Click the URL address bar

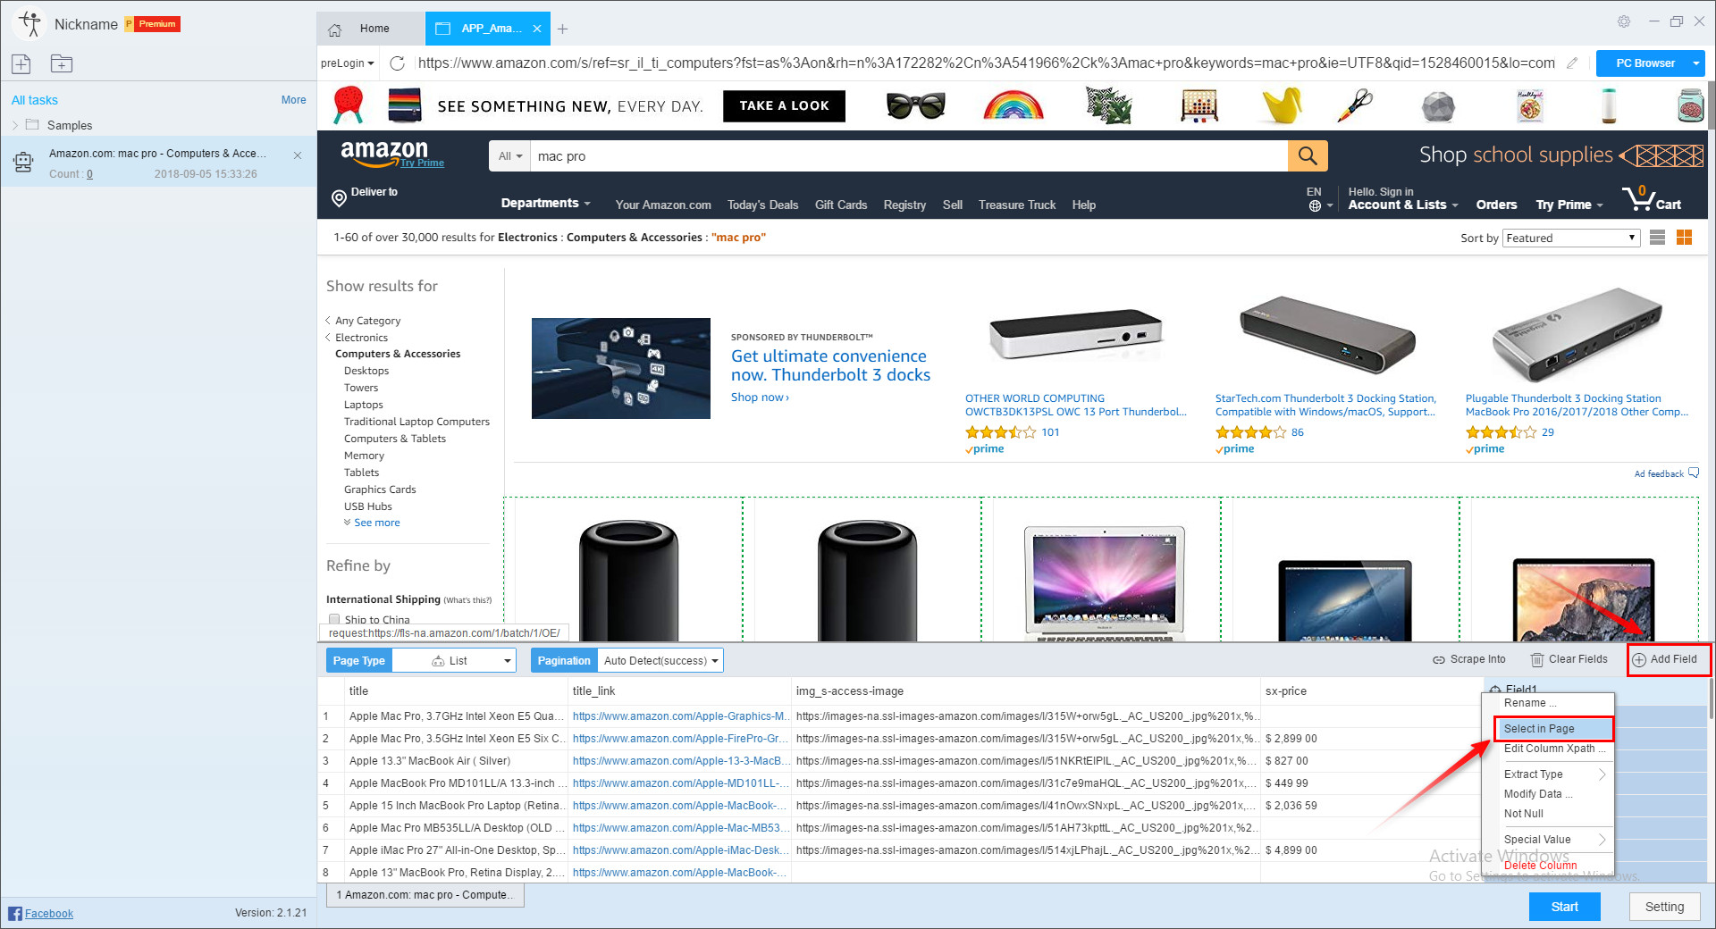(985, 63)
